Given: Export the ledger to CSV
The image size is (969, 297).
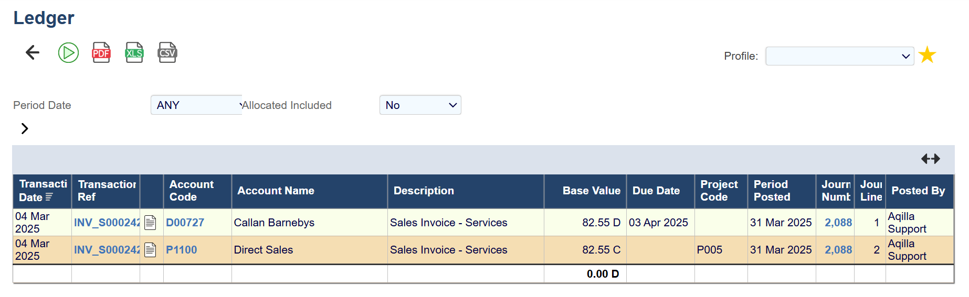Looking at the screenshot, I should click(167, 52).
